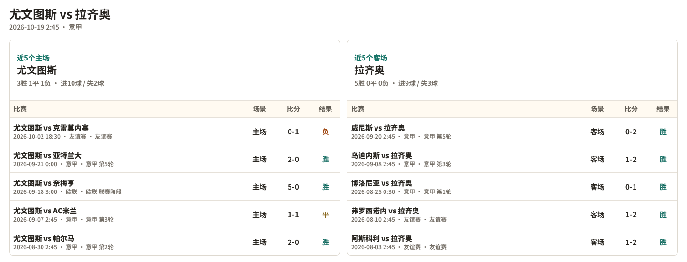Click score 1-2 in 阿斯科利 row
This screenshot has width=687, height=262.
631,242
